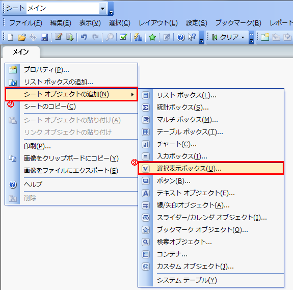293x290 pixels.
Task: Click the Search magnifier toolbar icon
Action: point(110,37)
